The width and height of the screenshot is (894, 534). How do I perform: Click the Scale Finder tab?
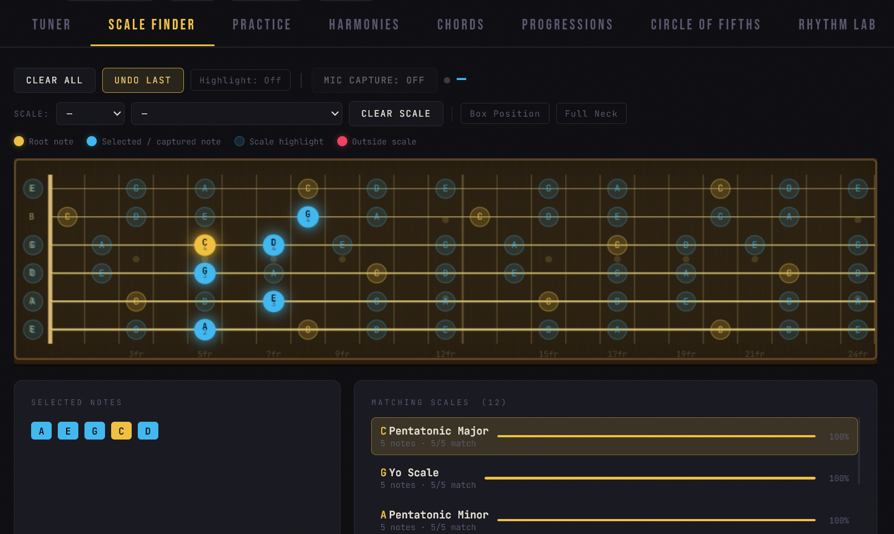[152, 24]
